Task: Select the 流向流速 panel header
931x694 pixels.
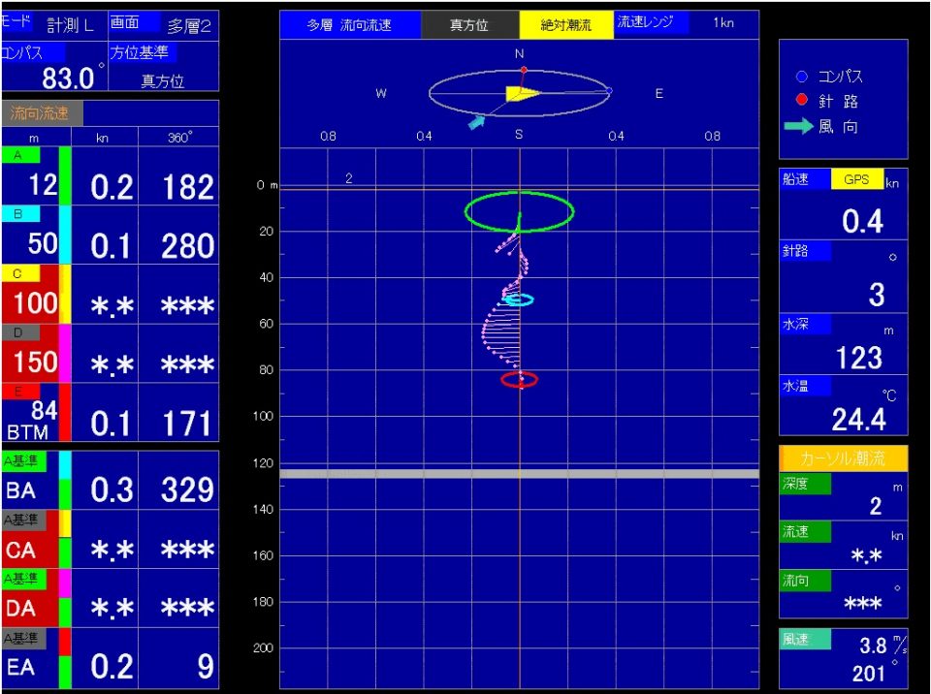Action: pyautogui.click(x=42, y=112)
